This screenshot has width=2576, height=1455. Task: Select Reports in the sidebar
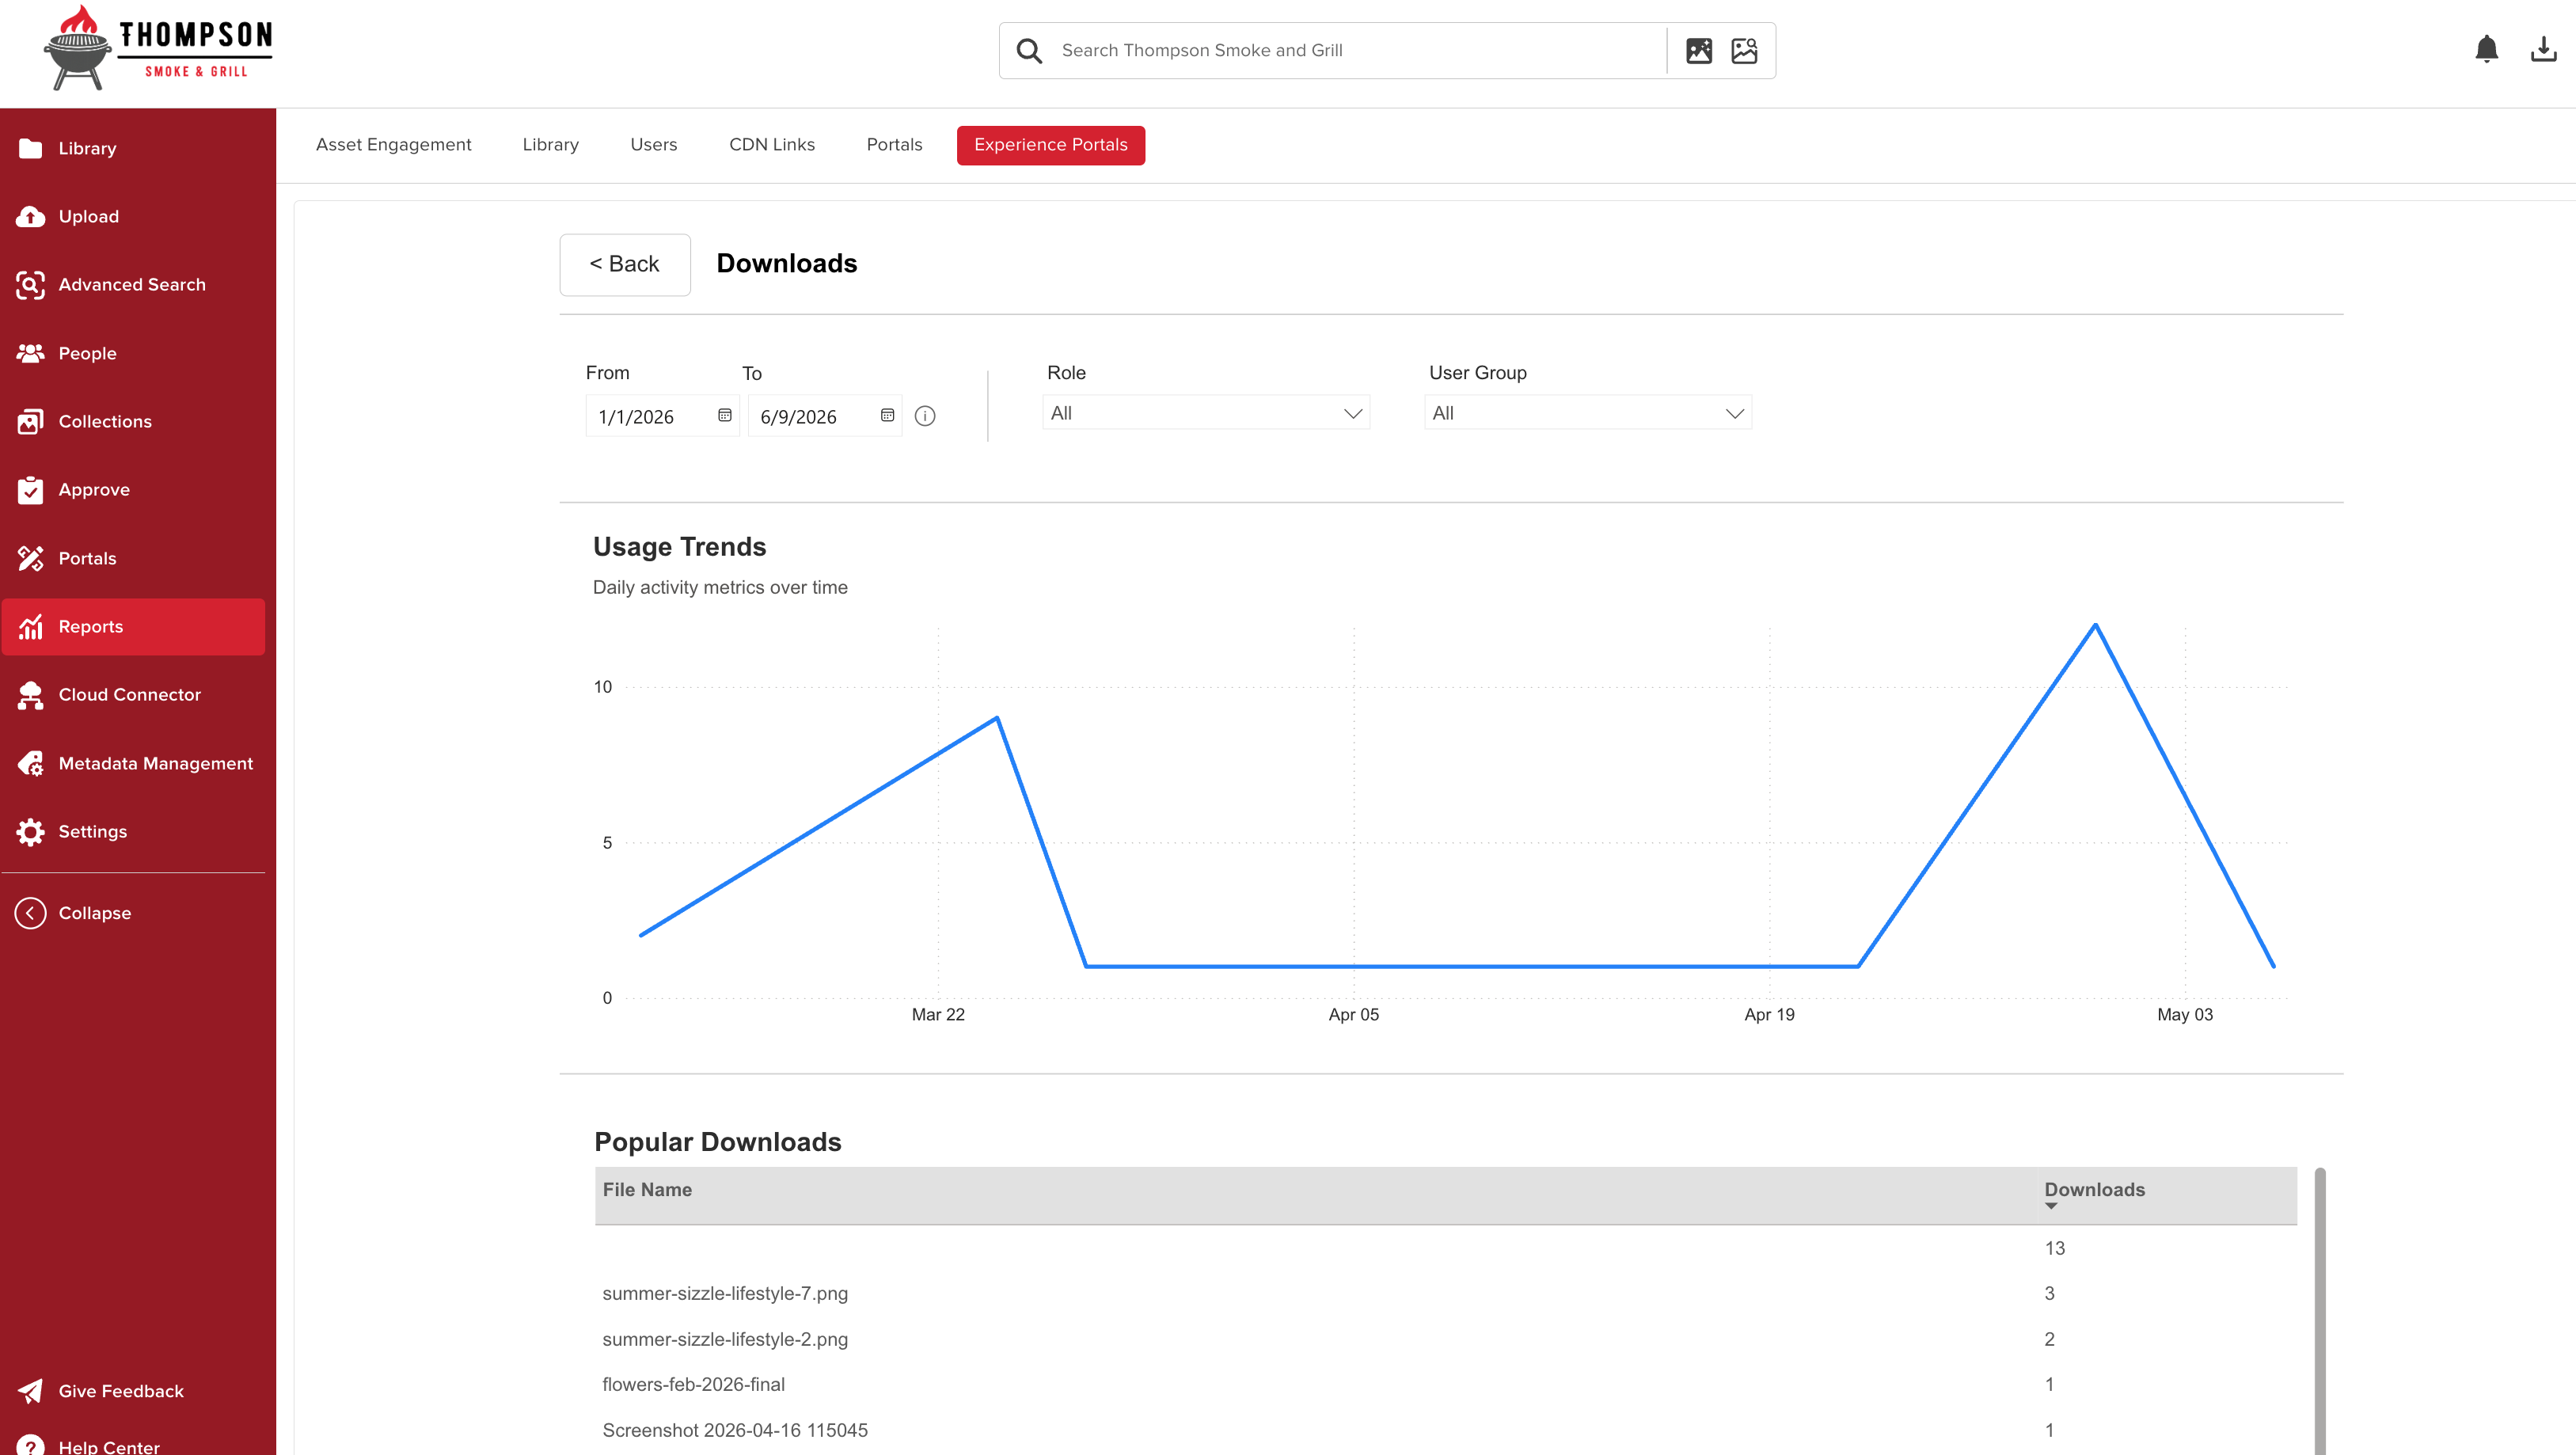click(x=133, y=627)
